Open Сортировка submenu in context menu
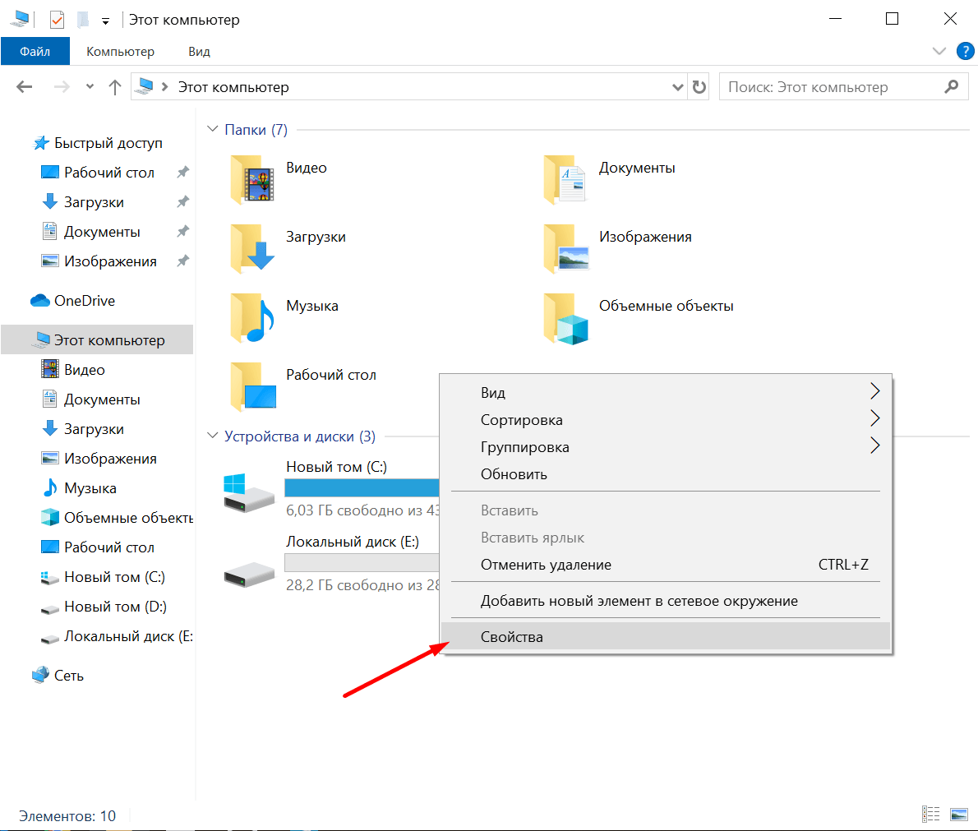 (x=666, y=419)
